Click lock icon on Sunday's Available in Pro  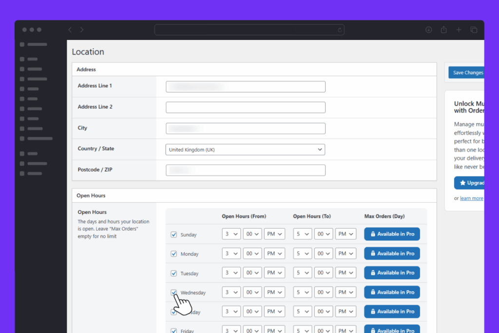point(373,234)
